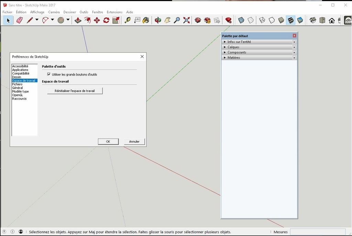Image resolution: width=352 pixels, height=236 pixels.
Task: Expand the Matières panel
Action: click(x=225, y=58)
